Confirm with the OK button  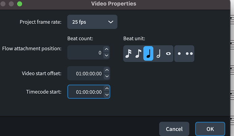pyautogui.click(x=210, y=129)
